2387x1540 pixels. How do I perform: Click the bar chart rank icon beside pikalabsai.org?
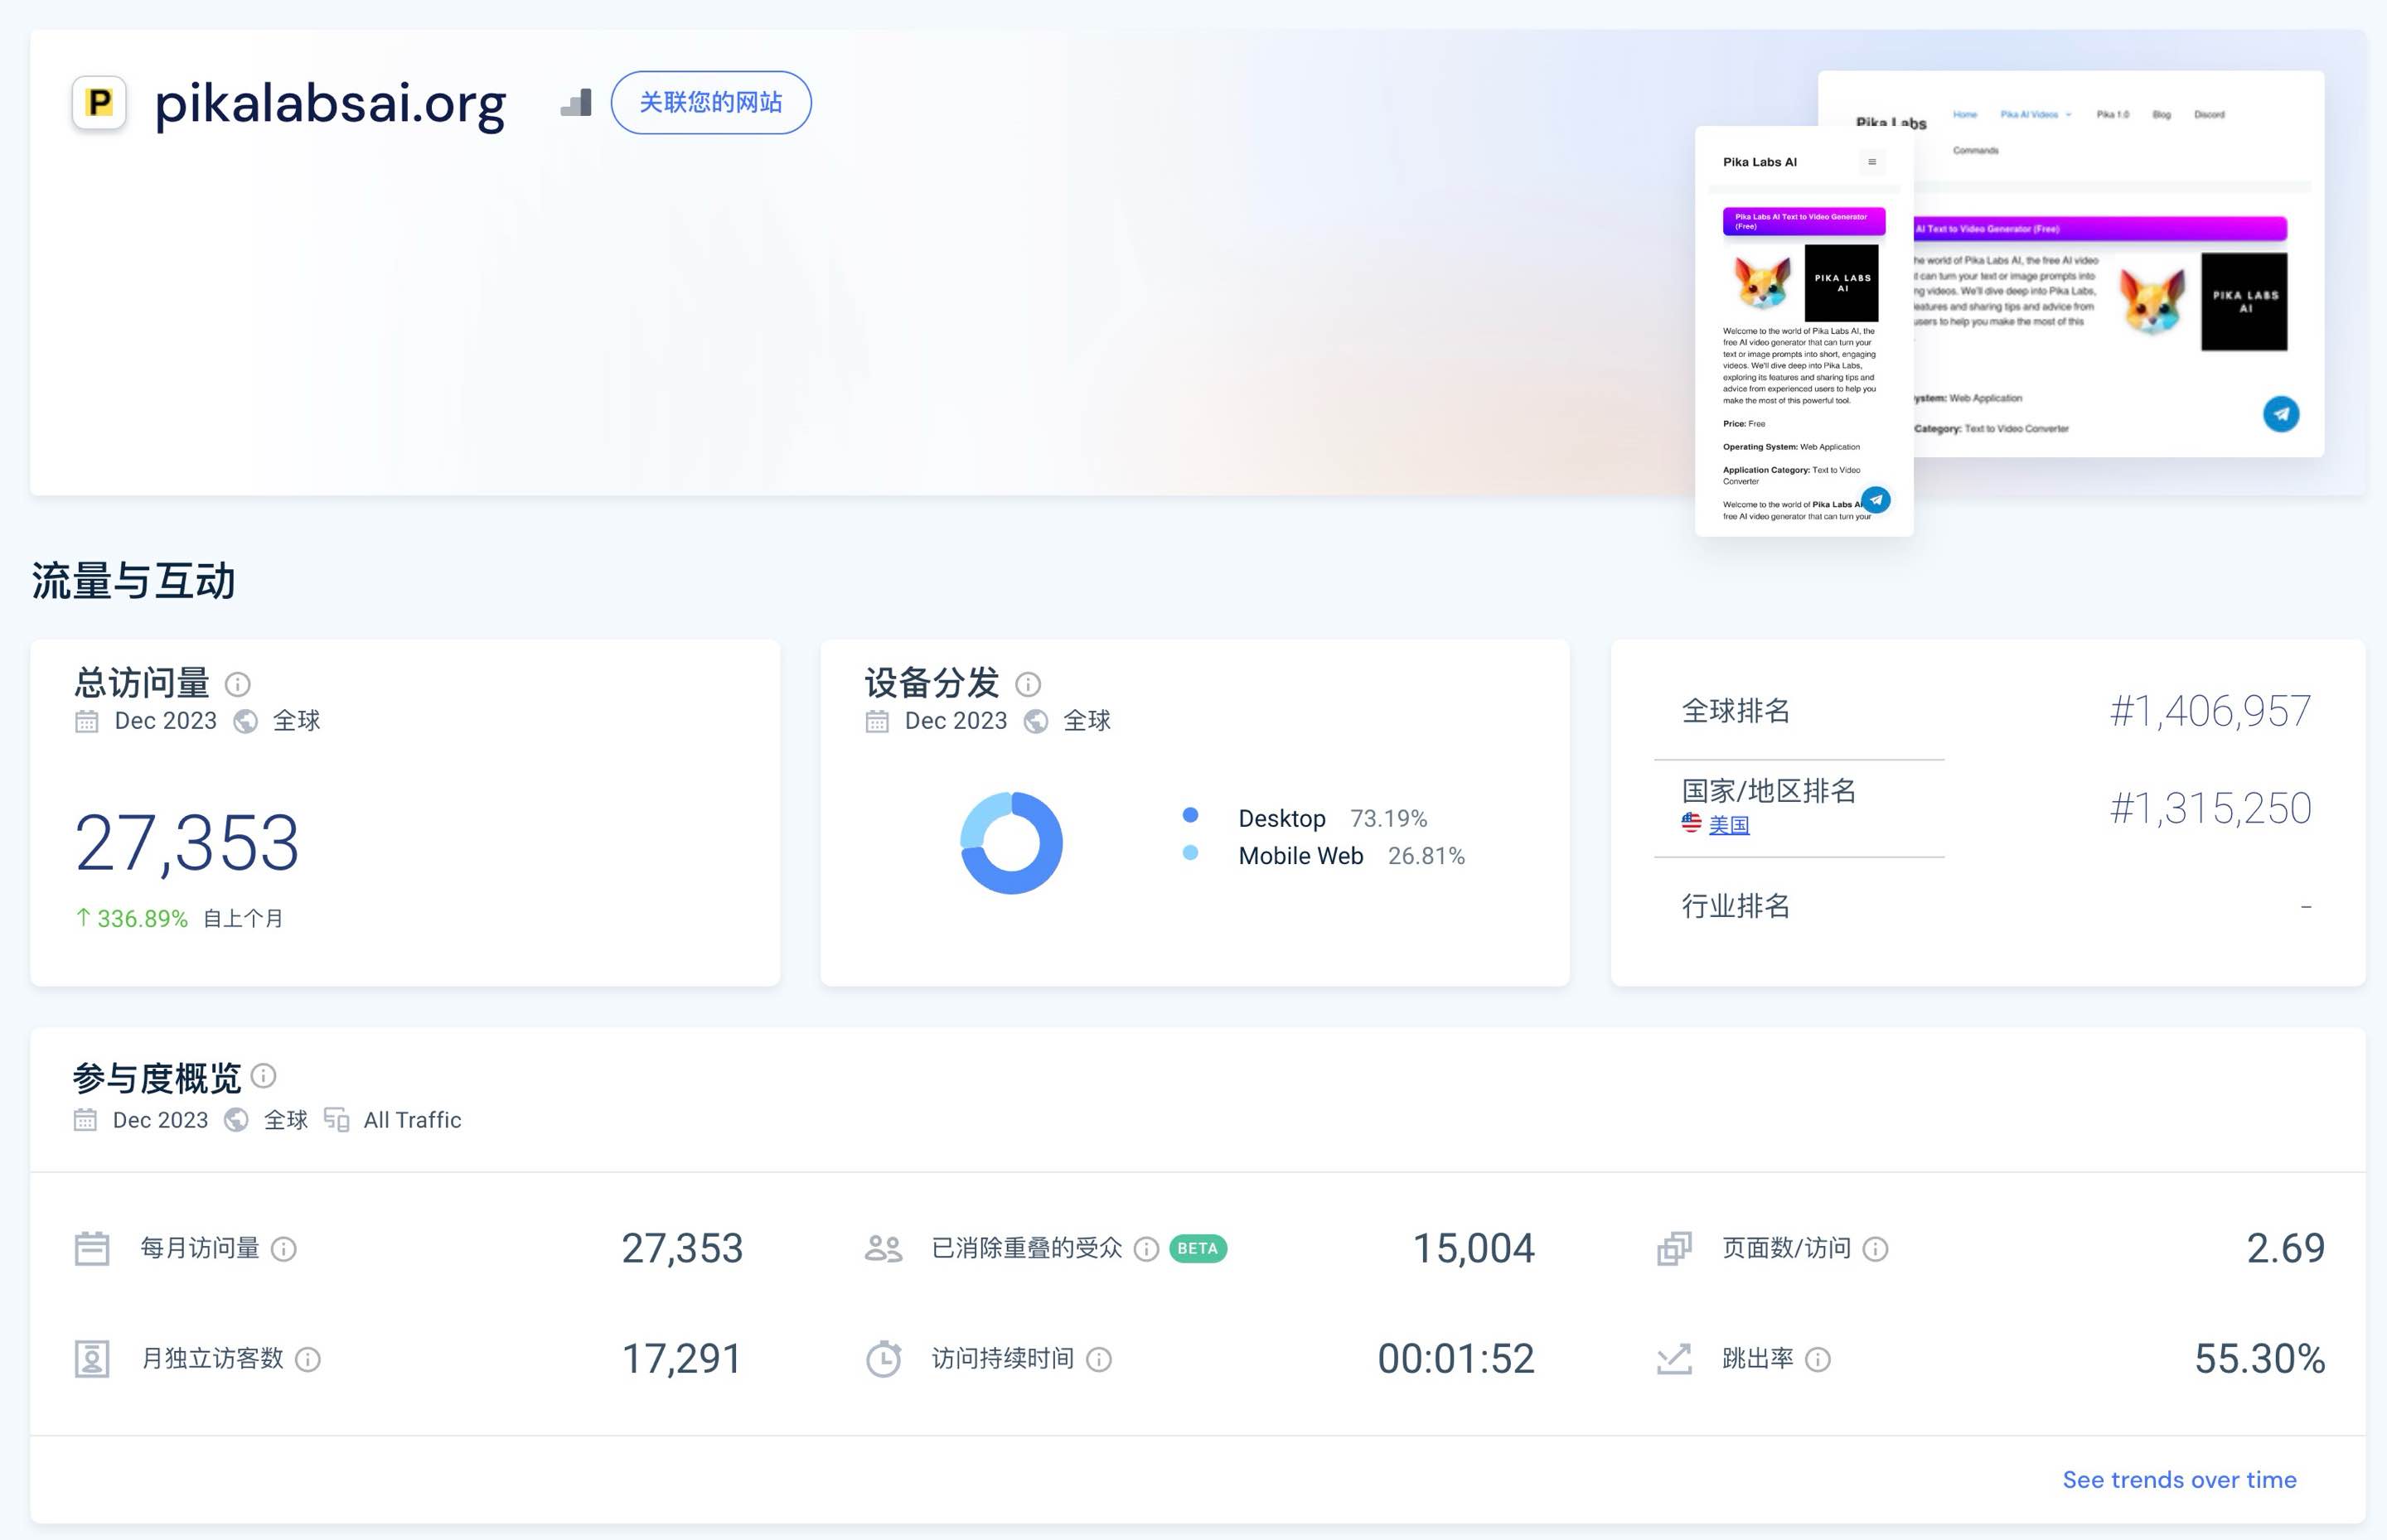[576, 102]
